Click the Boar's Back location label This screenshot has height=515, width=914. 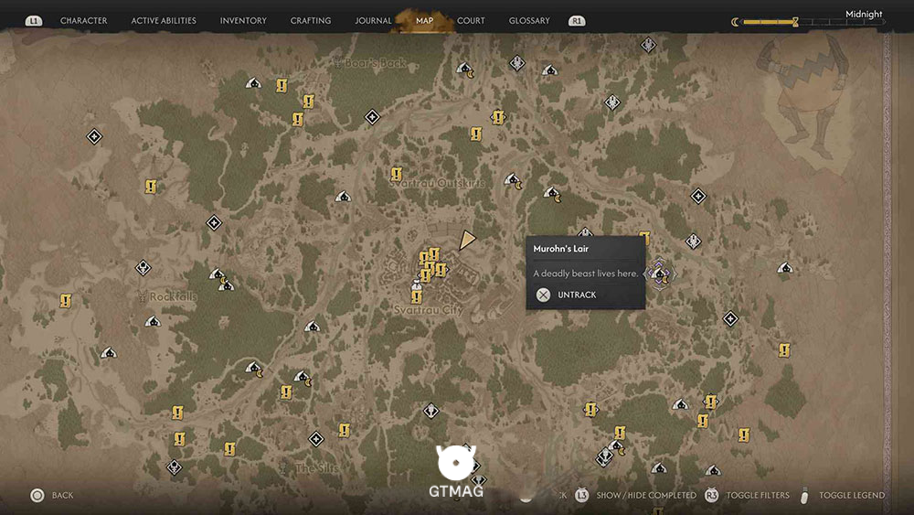coord(376,62)
